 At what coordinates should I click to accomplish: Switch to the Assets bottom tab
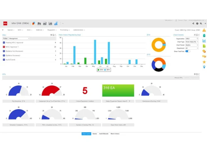(x=95, y=134)
